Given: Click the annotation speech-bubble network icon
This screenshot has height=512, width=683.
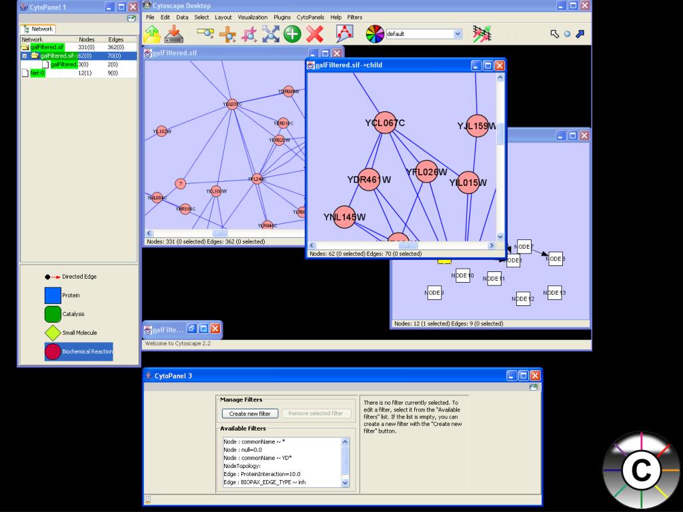Looking at the screenshot, I should [x=345, y=33].
